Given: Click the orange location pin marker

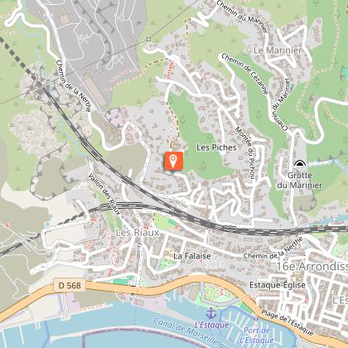Looking at the screenshot, I should [174, 161].
